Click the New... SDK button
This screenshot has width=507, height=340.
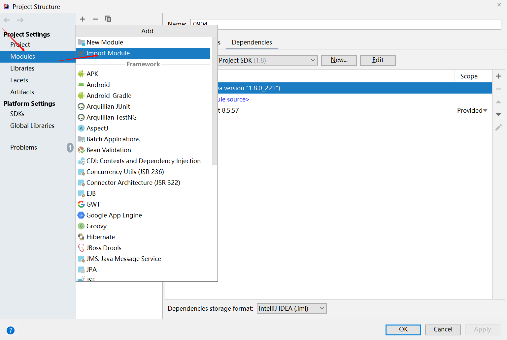[x=339, y=60]
